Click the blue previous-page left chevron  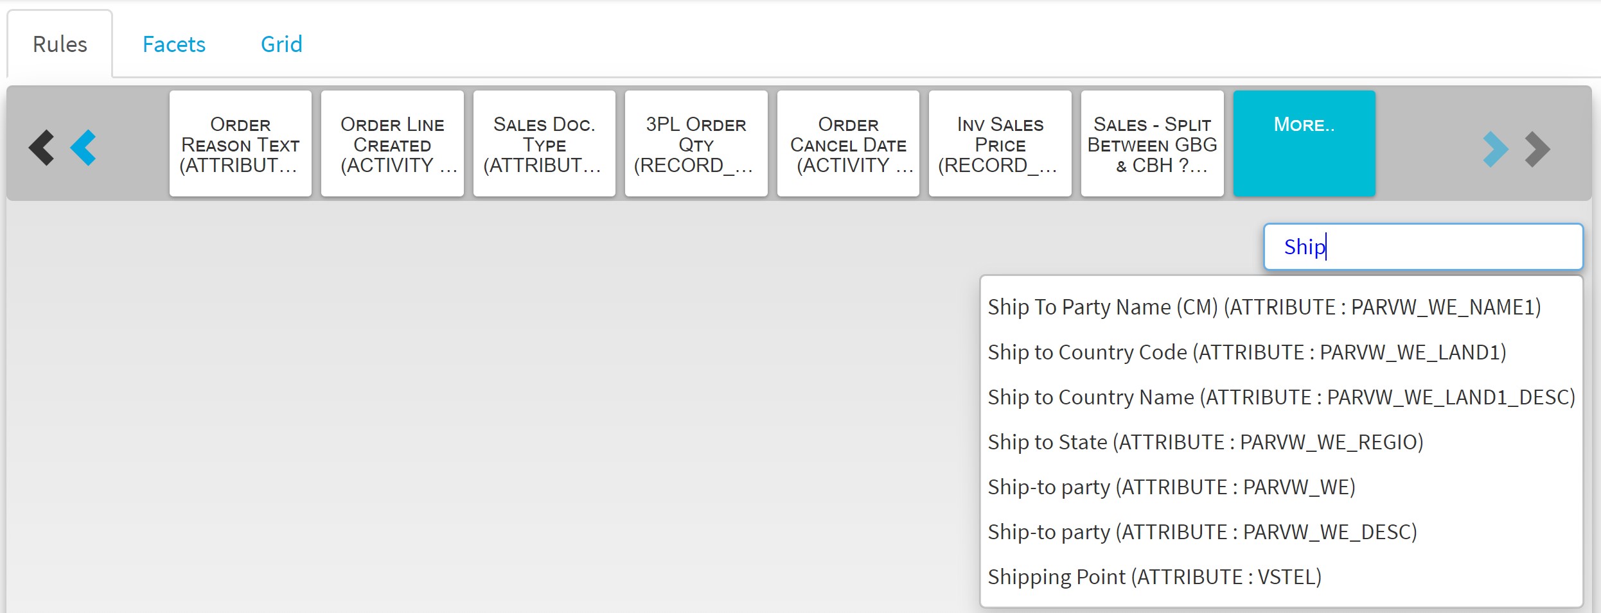pyautogui.click(x=83, y=148)
